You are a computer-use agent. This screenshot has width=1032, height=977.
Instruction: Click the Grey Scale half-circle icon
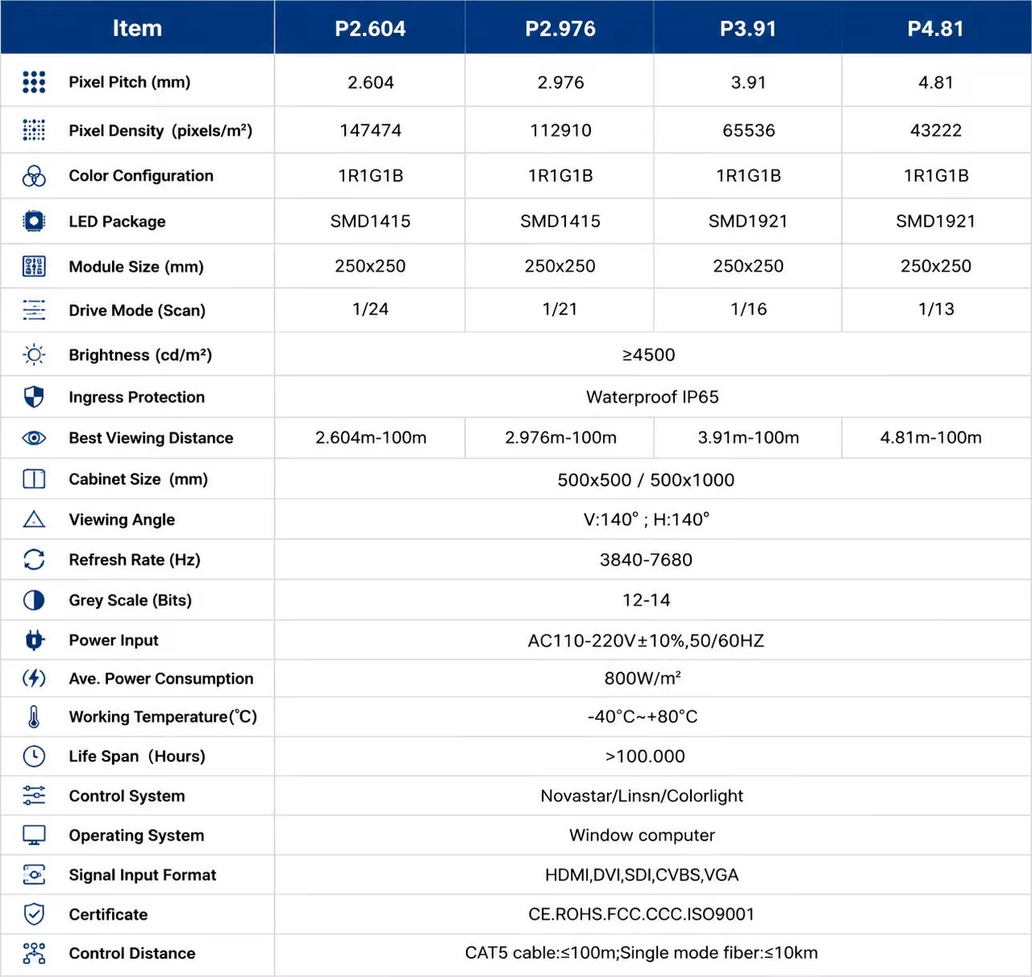click(34, 600)
